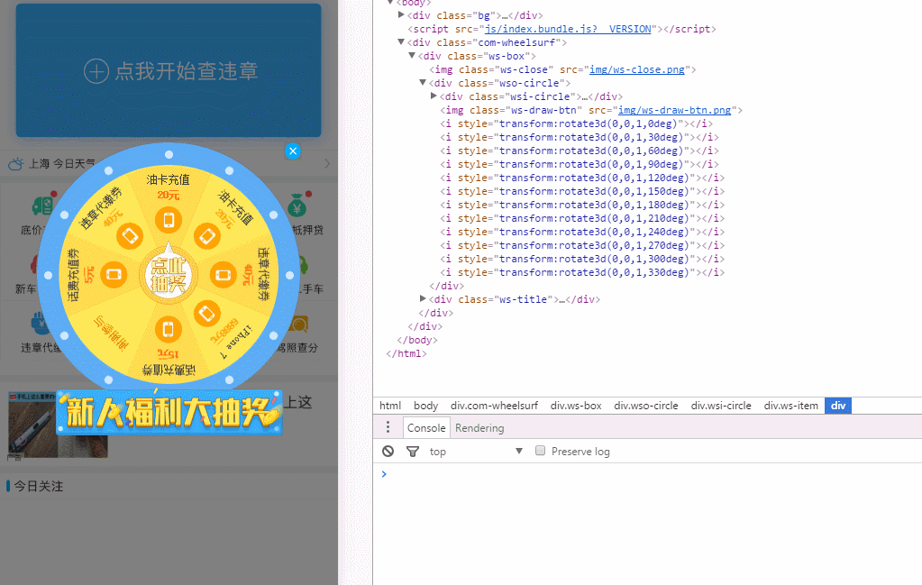This screenshot has width=922, height=585.
Task: Select the rotate3d 180deg i element
Action: tap(582, 205)
